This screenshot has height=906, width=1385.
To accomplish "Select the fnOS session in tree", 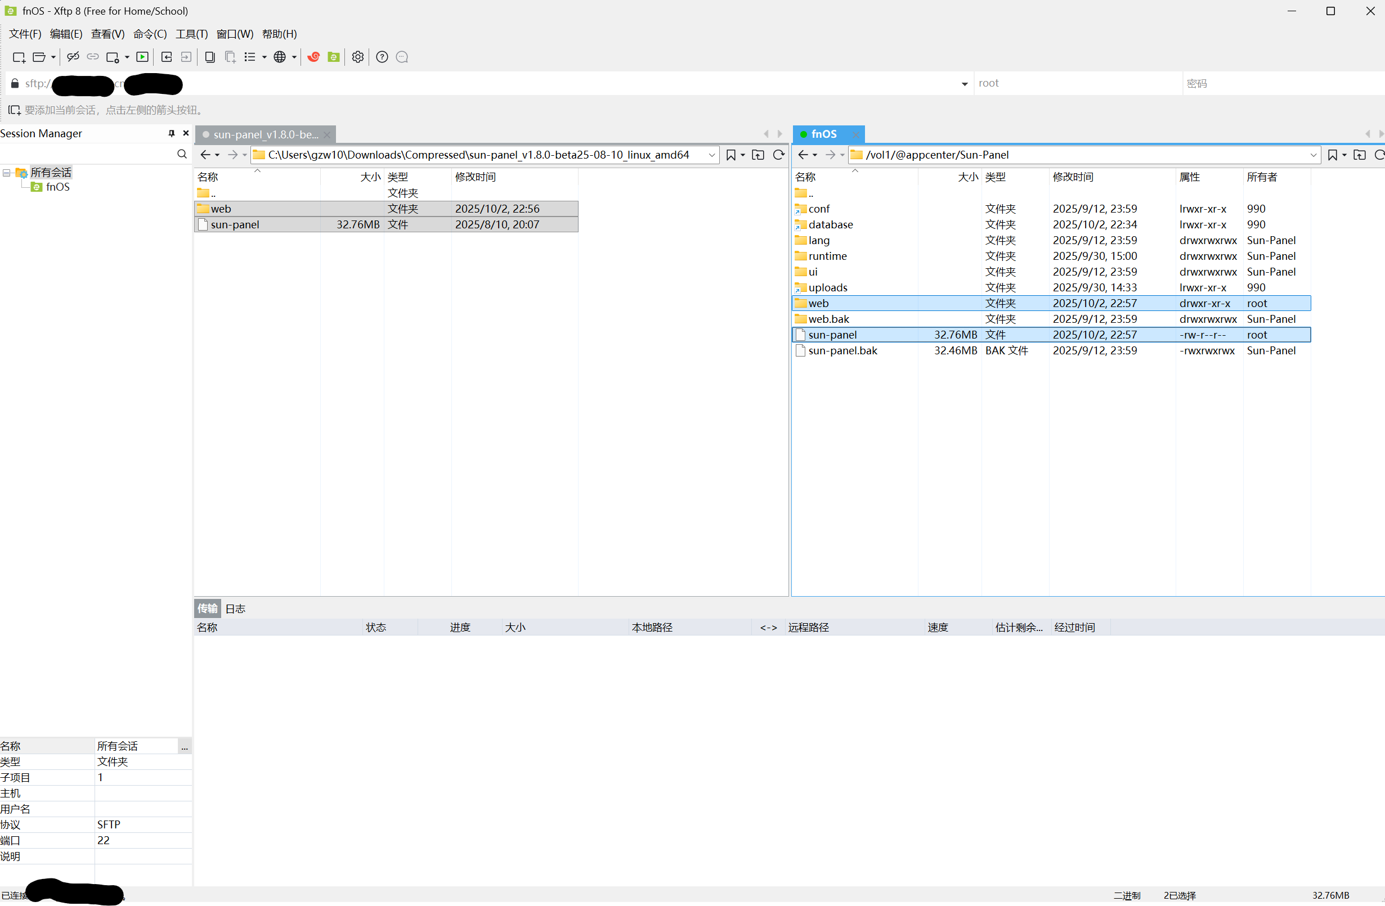I will click(x=57, y=187).
